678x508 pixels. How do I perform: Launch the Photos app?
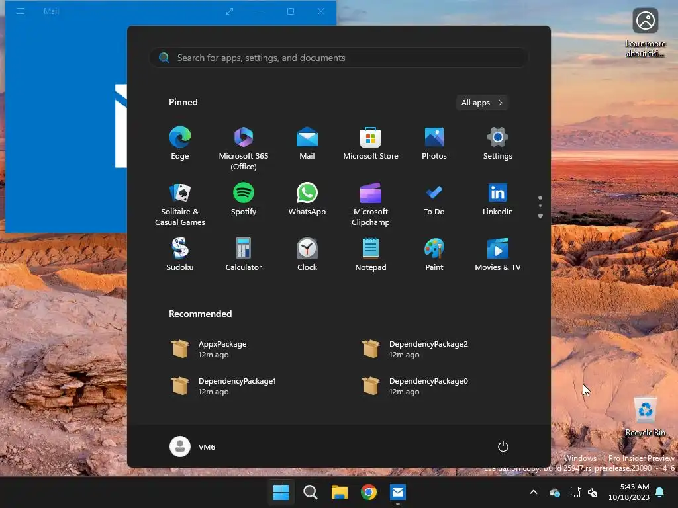[434, 144]
